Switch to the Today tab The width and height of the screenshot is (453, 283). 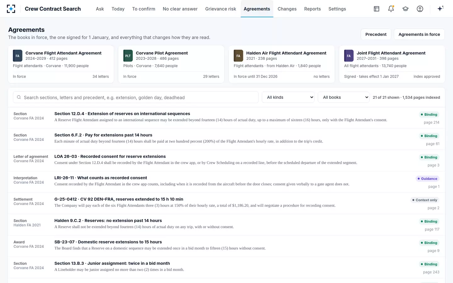pyautogui.click(x=118, y=9)
